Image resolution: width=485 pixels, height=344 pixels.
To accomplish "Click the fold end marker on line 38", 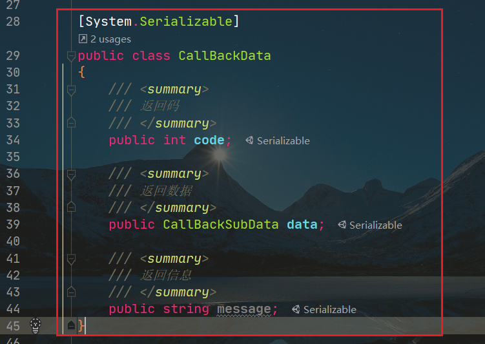I will pyautogui.click(x=71, y=207).
